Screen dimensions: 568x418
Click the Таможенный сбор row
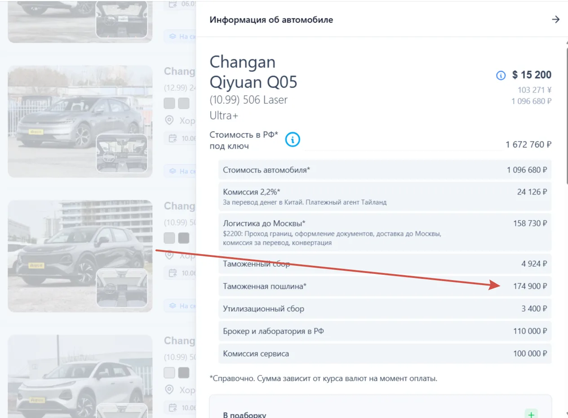pyautogui.click(x=385, y=264)
